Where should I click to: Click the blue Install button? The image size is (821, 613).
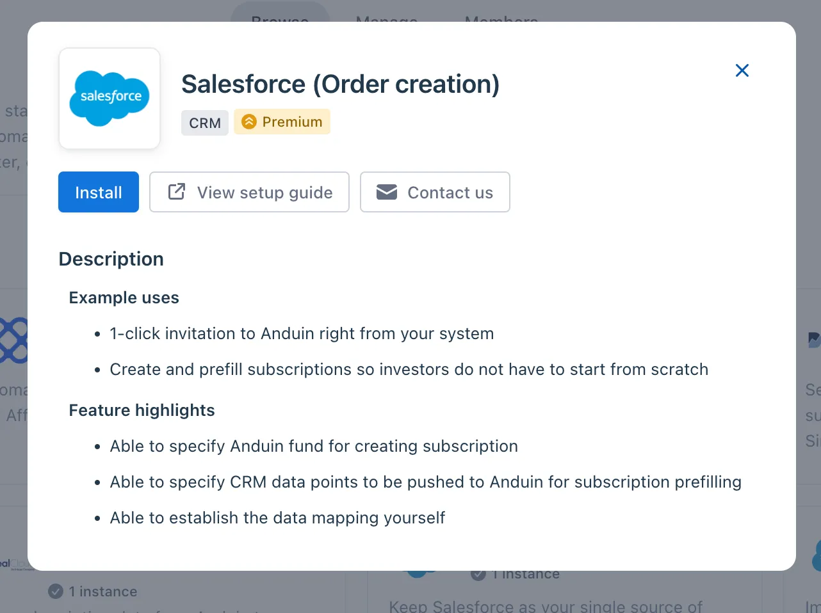(x=99, y=192)
